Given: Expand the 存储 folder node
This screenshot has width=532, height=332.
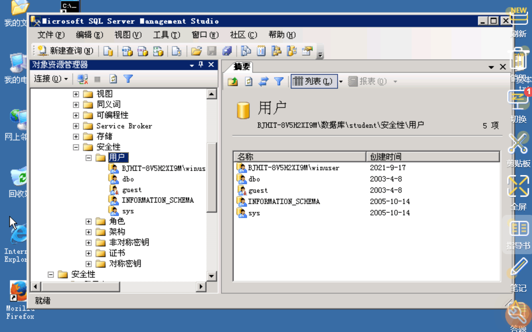Looking at the screenshot, I should (x=76, y=137).
